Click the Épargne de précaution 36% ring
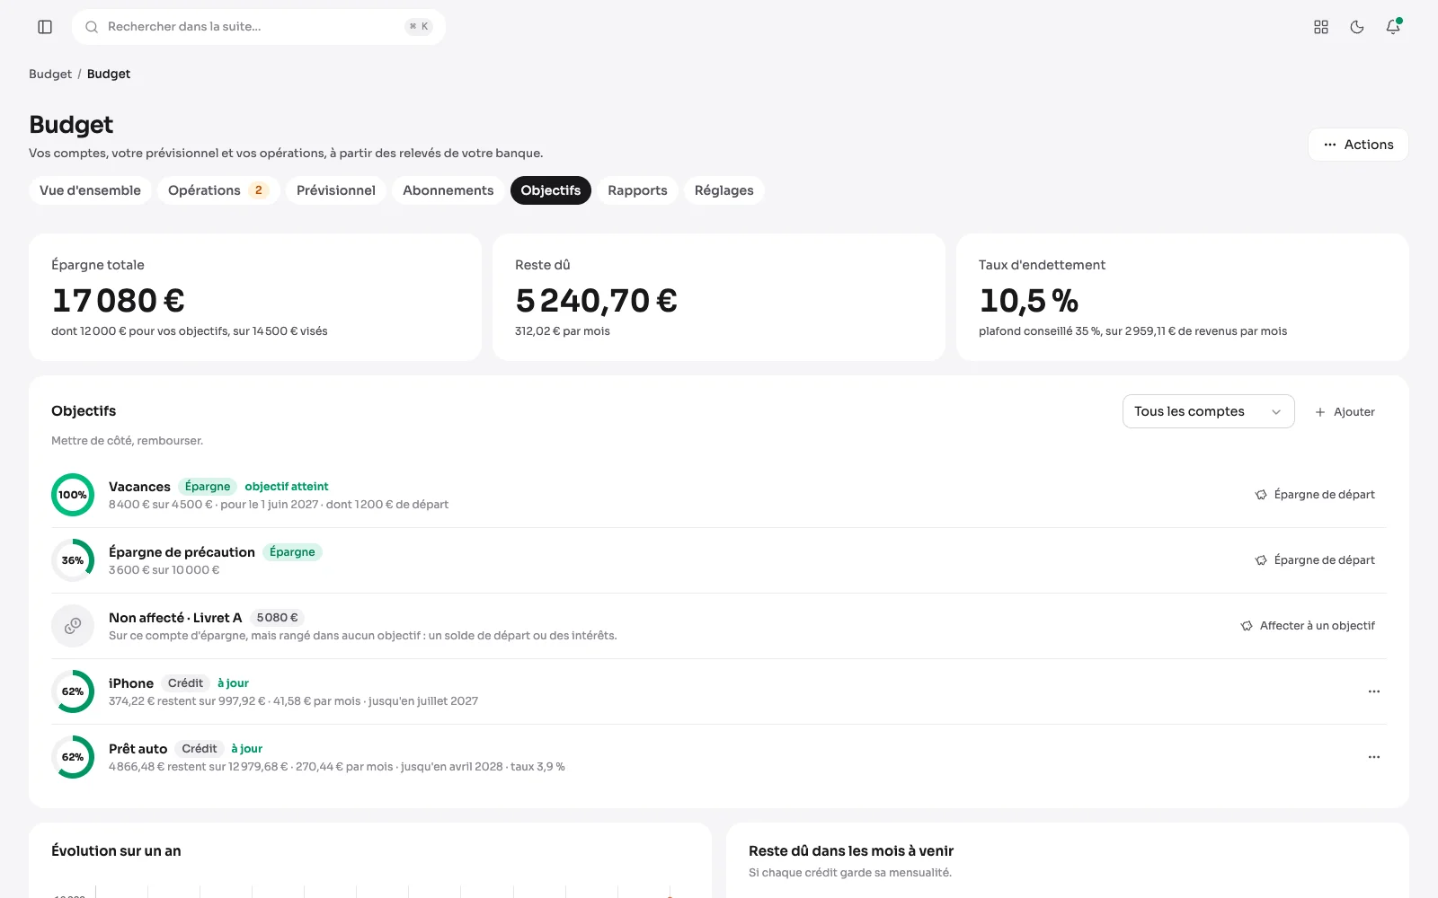The height and width of the screenshot is (898, 1438). [x=73, y=560]
